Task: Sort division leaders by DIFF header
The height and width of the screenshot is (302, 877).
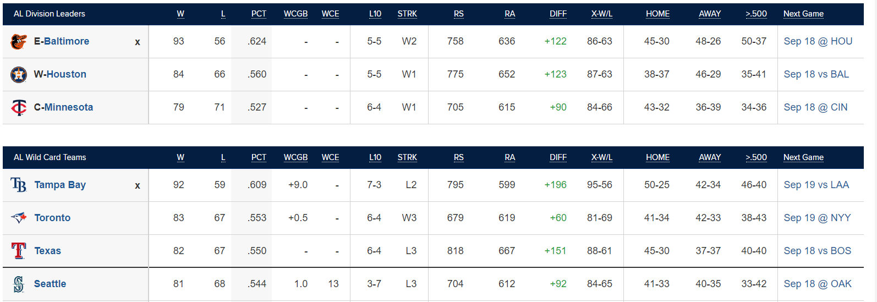Action: (x=558, y=14)
